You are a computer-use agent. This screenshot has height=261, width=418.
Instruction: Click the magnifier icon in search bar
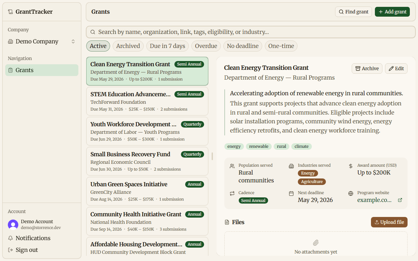(x=93, y=32)
